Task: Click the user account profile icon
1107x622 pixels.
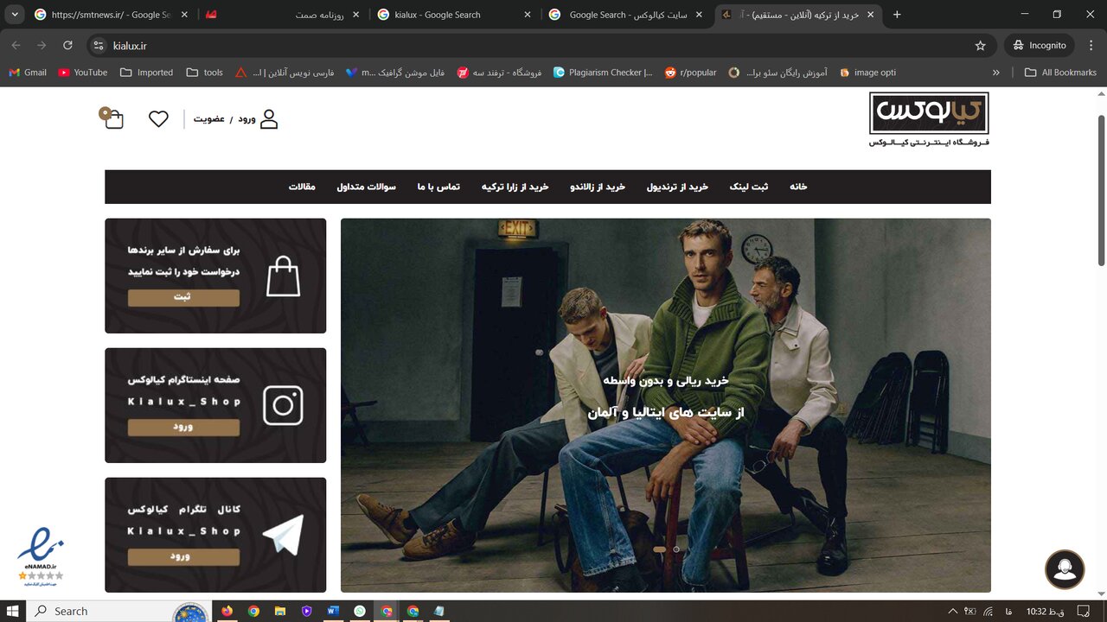Action: coord(269,119)
